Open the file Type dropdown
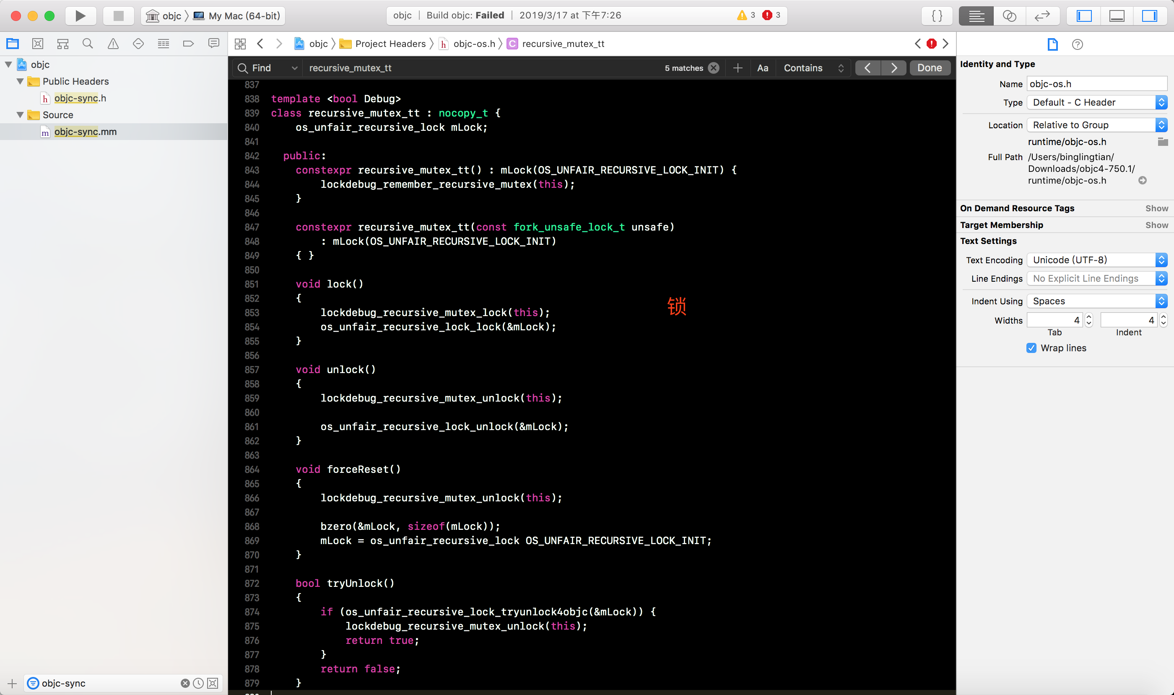This screenshot has width=1174, height=695. point(1097,103)
